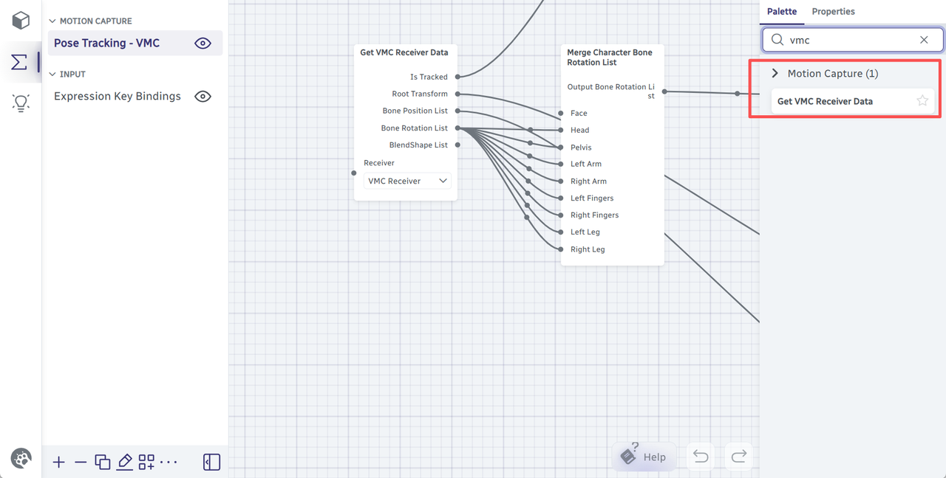Click the grid-plus icon in bottom toolbar
The height and width of the screenshot is (478, 946).
pyautogui.click(x=146, y=463)
